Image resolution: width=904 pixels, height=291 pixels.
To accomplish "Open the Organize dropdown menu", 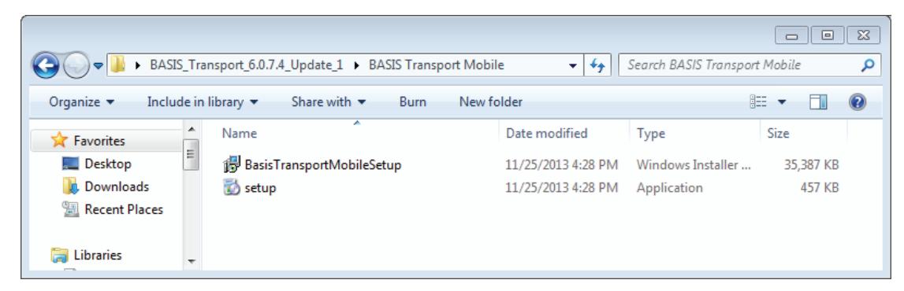I will (81, 102).
